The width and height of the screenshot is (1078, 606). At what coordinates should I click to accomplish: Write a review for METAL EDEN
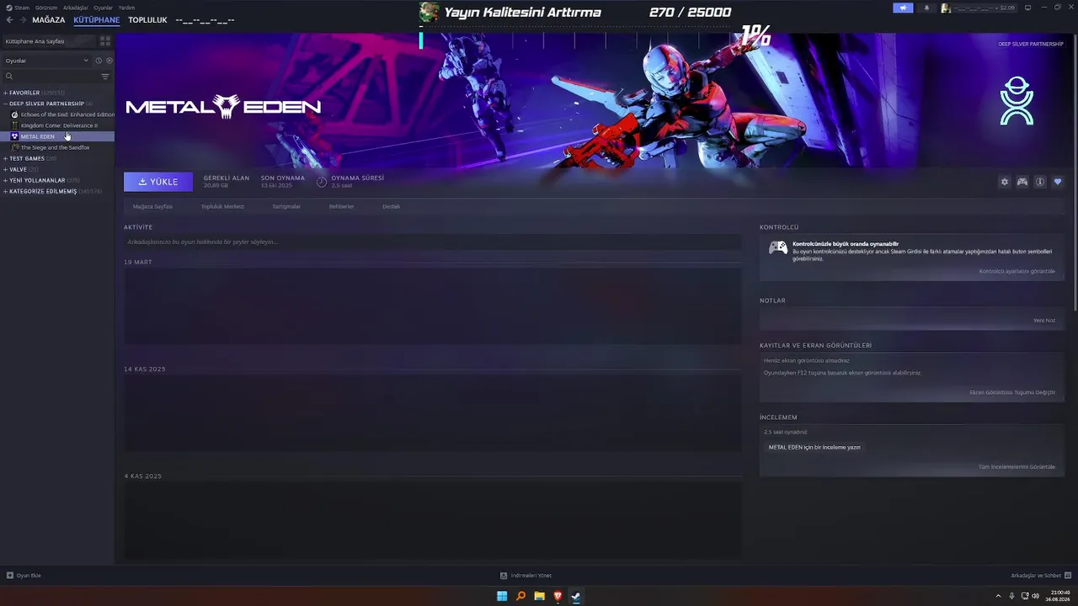point(814,447)
